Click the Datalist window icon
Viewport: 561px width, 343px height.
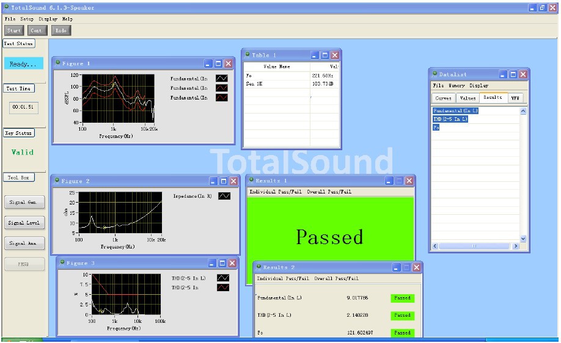point(435,74)
